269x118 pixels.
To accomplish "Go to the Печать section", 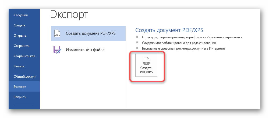I will pos(24,66).
